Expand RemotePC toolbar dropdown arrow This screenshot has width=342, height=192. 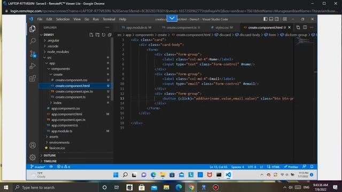point(172,18)
